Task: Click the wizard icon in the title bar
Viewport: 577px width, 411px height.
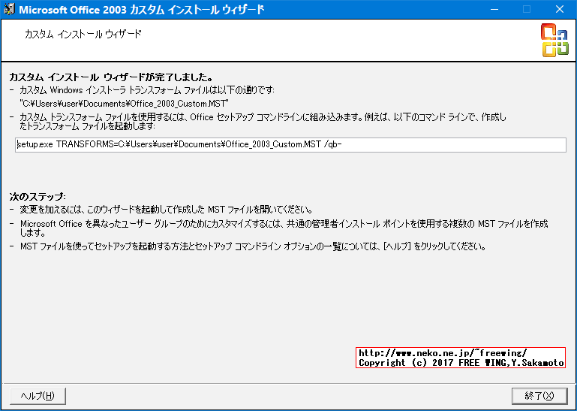Action: point(9,9)
